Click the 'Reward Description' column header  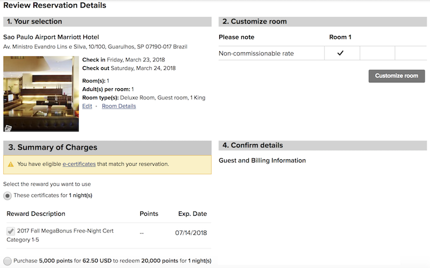point(36,214)
